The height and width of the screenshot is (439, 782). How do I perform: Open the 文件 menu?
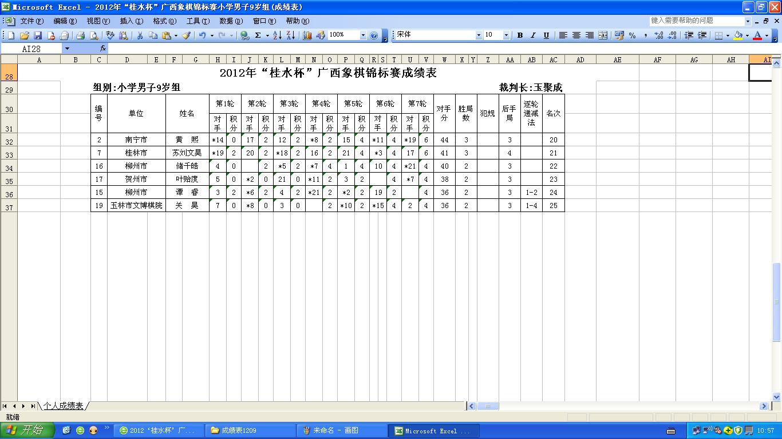tap(31, 21)
